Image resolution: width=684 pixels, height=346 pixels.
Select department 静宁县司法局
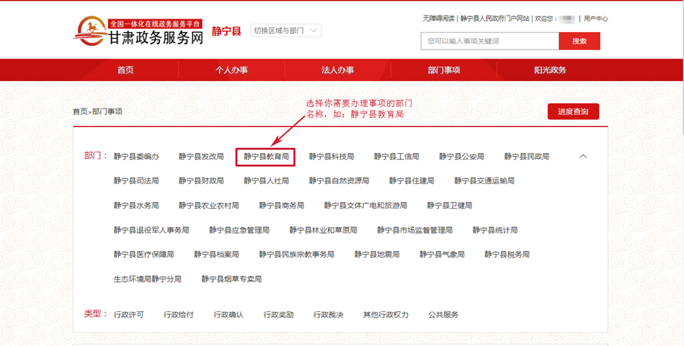[136, 180]
